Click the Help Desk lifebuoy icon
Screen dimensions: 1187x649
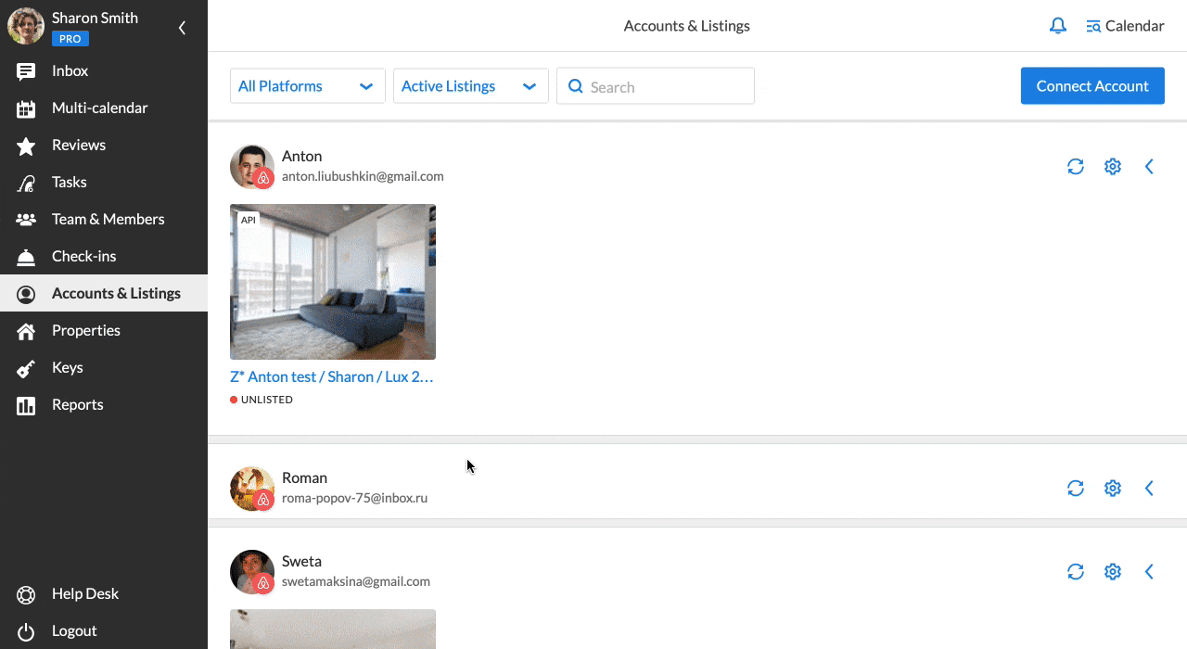26,594
